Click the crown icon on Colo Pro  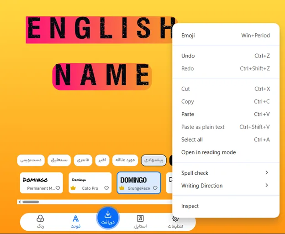click(x=73, y=188)
